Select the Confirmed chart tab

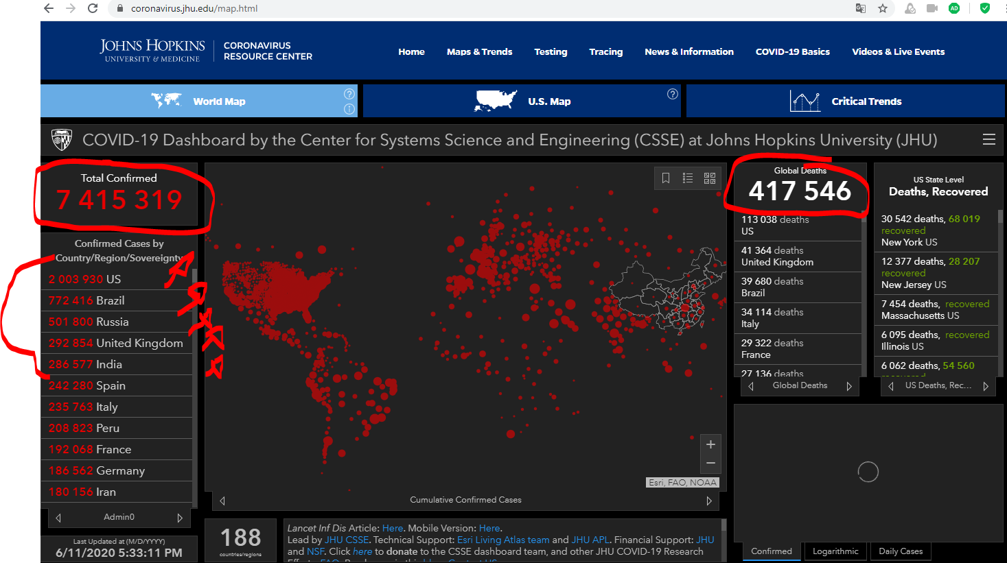(772, 551)
